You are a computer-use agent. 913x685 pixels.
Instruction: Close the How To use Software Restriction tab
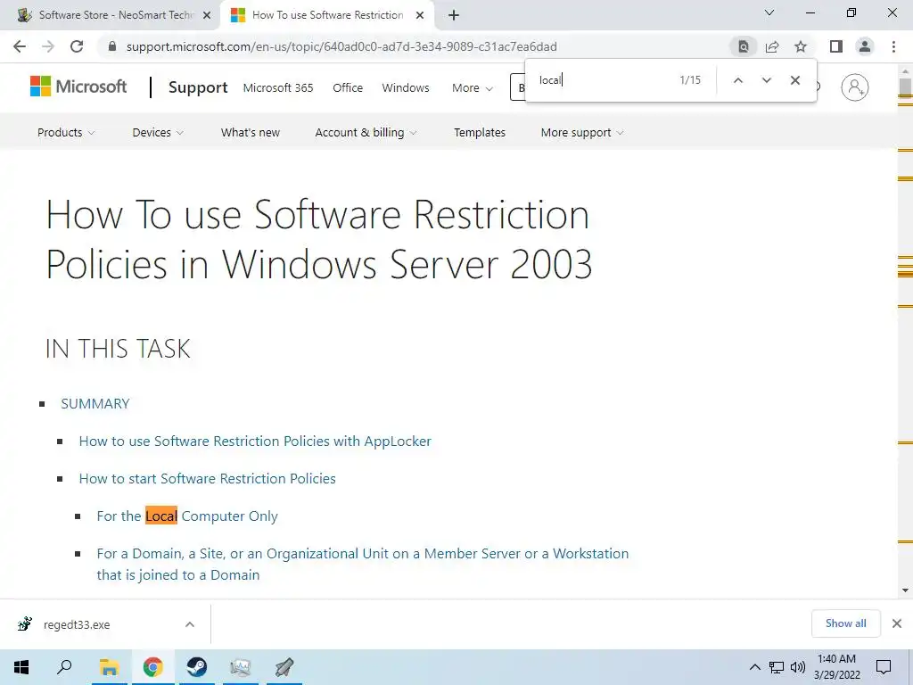pyautogui.click(x=420, y=15)
